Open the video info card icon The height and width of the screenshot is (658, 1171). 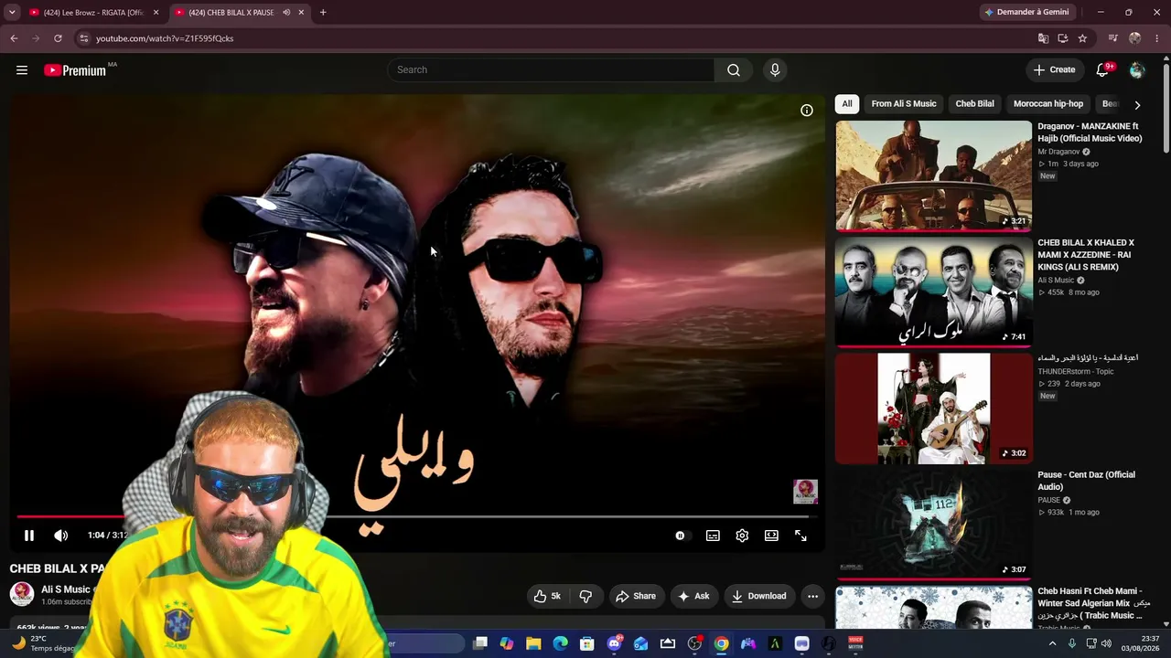pyautogui.click(x=807, y=111)
